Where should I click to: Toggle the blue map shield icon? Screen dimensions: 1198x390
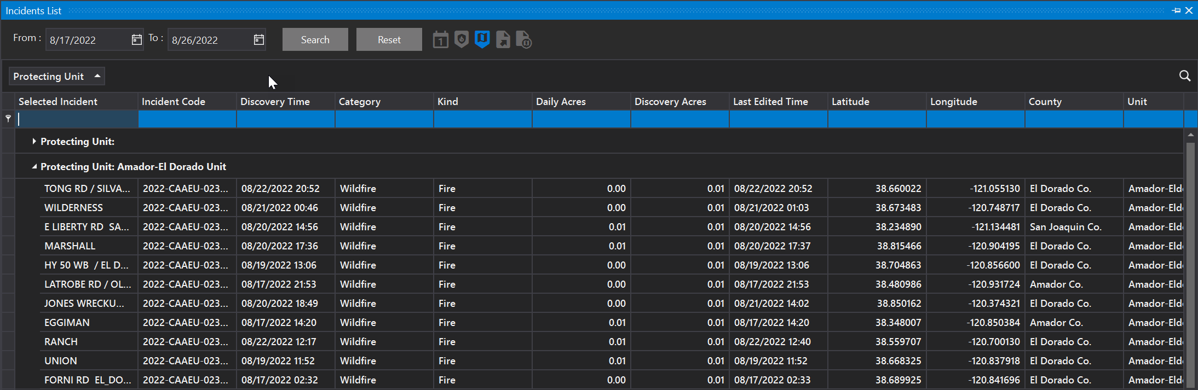coord(482,39)
